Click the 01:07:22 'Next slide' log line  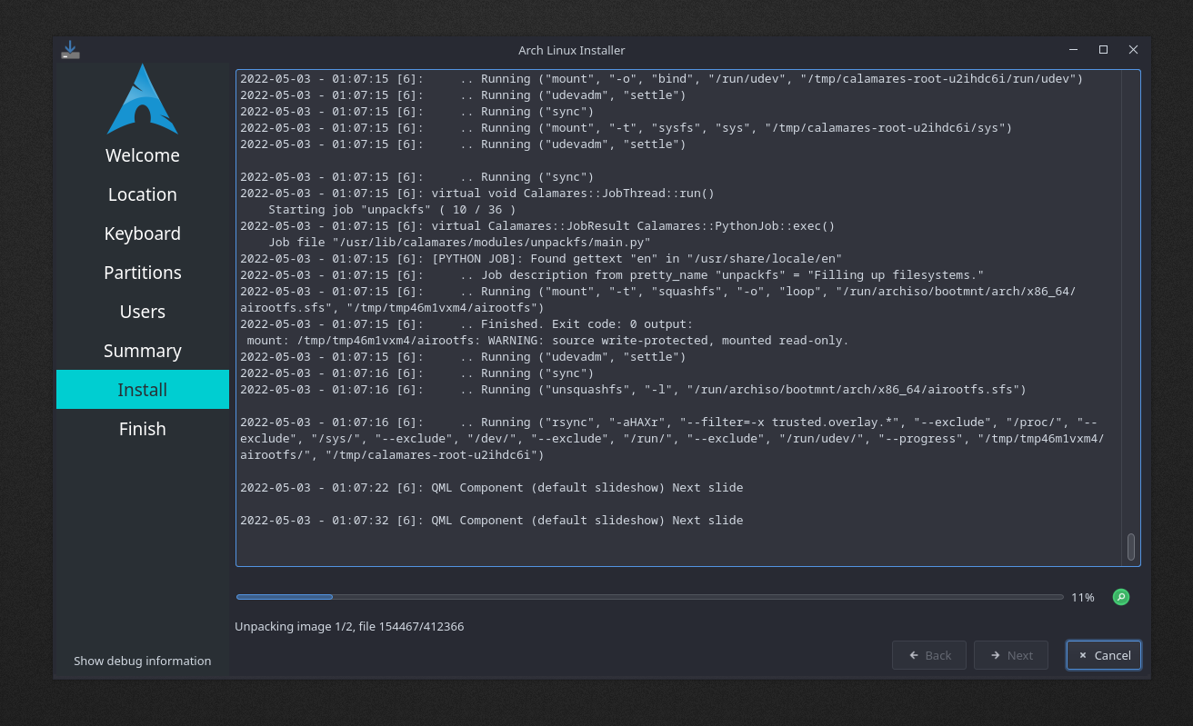(x=492, y=488)
